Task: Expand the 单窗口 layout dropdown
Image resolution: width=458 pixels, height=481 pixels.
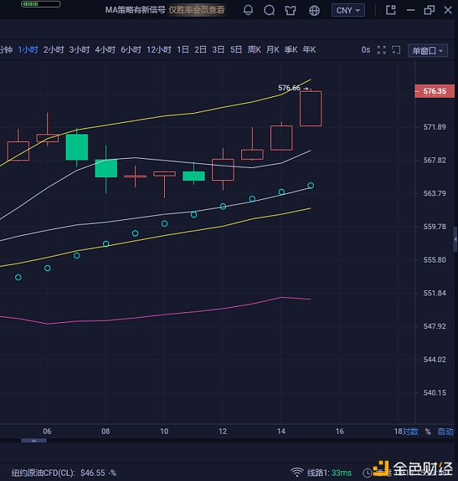Action: 427,50
